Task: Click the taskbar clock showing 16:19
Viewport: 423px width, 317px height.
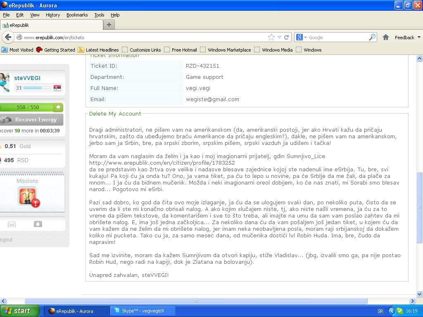Action: tap(411, 311)
